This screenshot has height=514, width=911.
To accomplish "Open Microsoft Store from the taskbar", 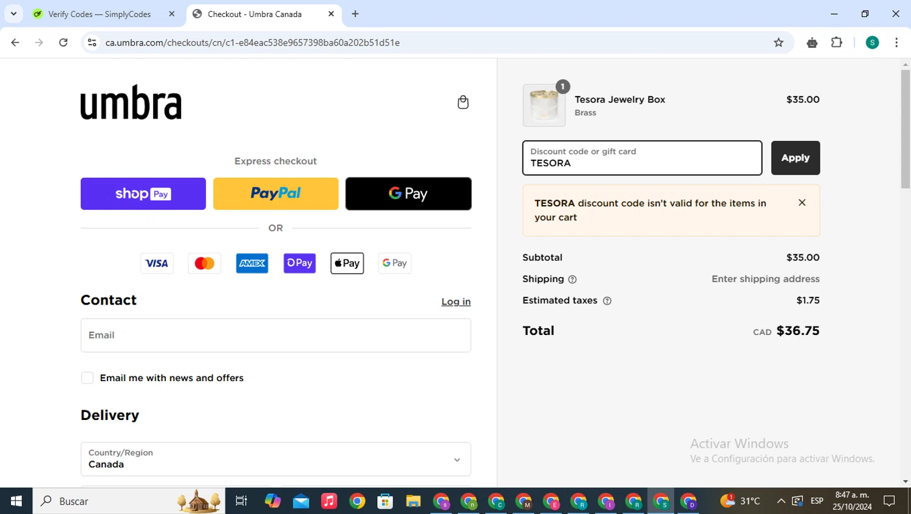I will pyautogui.click(x=385, y=501).
